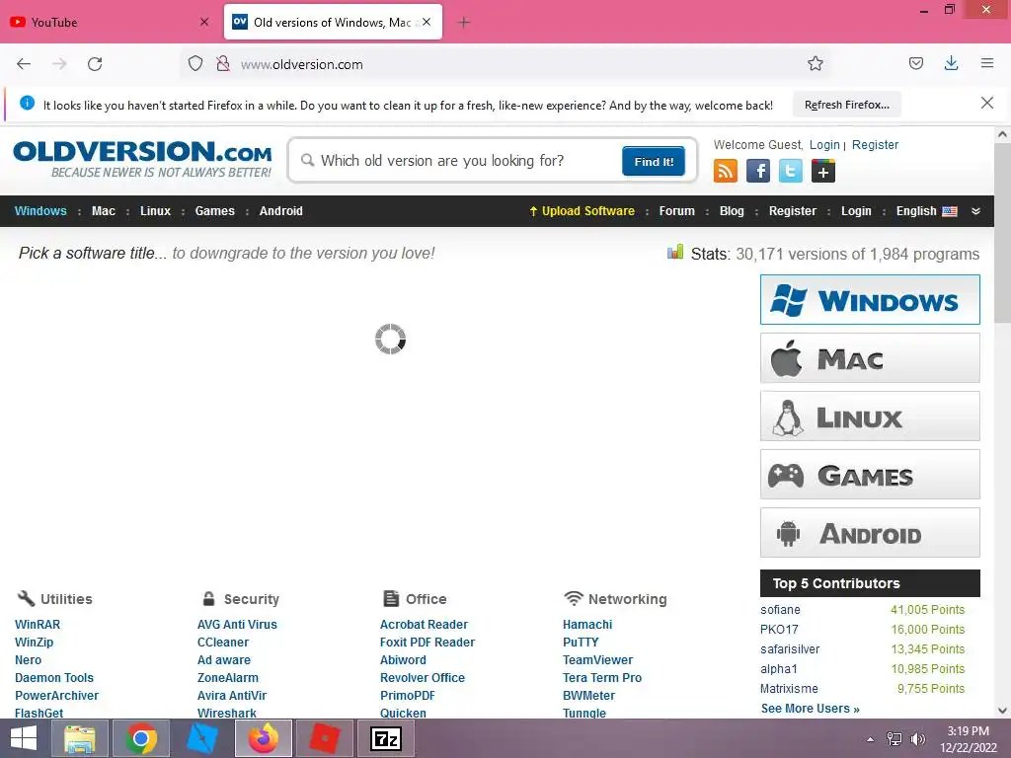Dismiss the refresh Firefox notification bar
The width and height of the screenshot is (1011, 758).
pyautogui.click(x=986, y=103)
